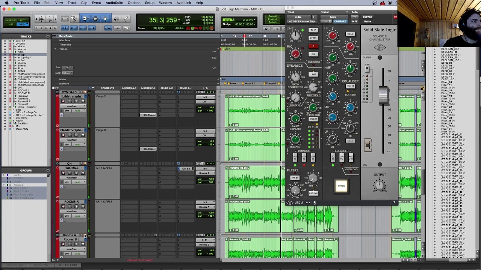
Task: Open the Snare preset dropdown
Action: [334, 17]
